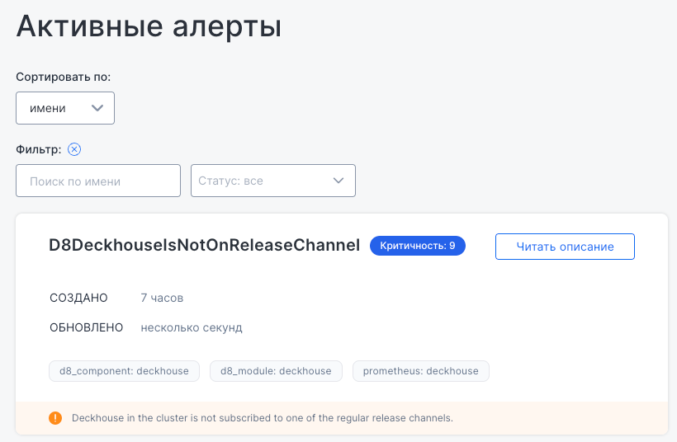Click the "Фильтр:" label text

click(x=39, y=149)
